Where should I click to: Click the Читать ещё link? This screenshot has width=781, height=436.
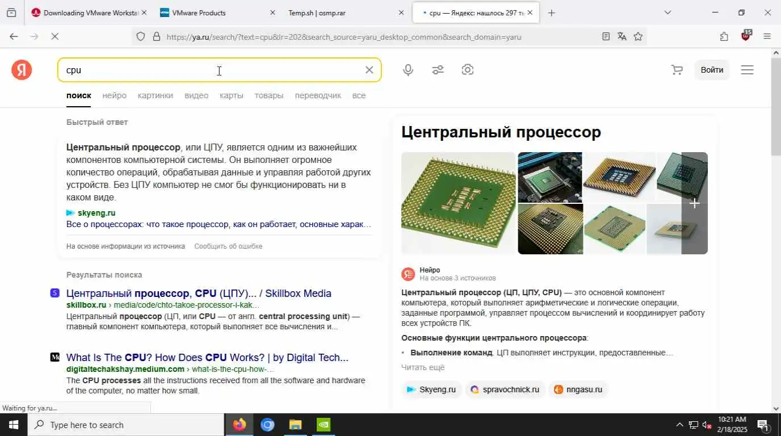pyautogui.click(x=423, y=367)
